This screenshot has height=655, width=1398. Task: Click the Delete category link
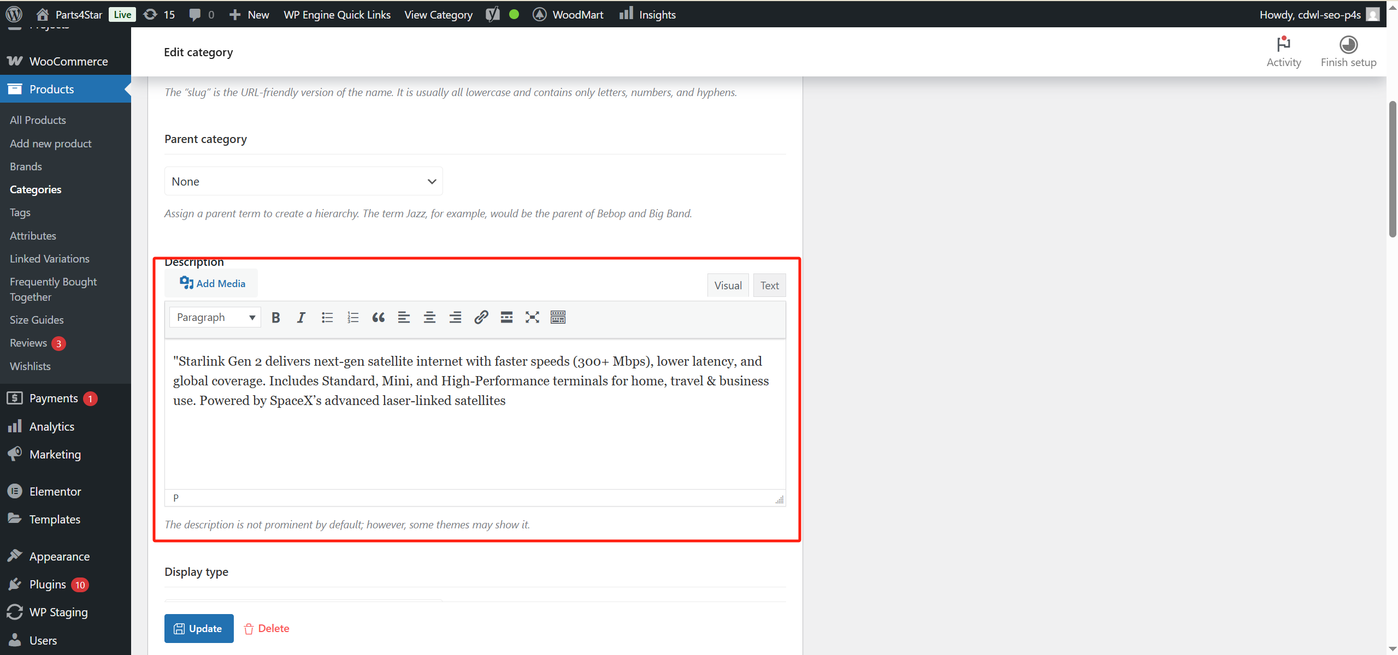click(267, 628)
